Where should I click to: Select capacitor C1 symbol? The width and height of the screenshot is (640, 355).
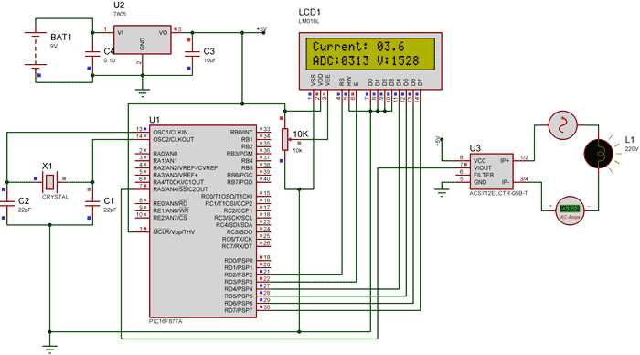coord(92,203)
